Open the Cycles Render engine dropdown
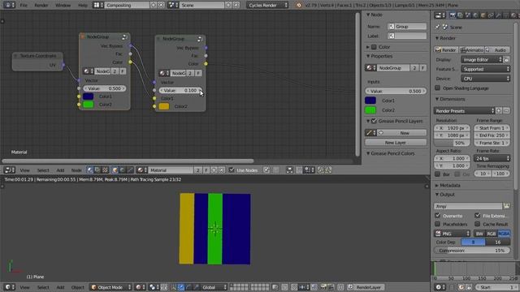This screenshot has width=520, height=292. [x=268, y=6]
